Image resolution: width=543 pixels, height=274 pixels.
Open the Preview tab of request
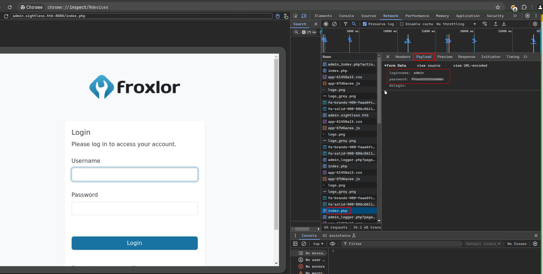pyautogui.click(x=445, y=57)
